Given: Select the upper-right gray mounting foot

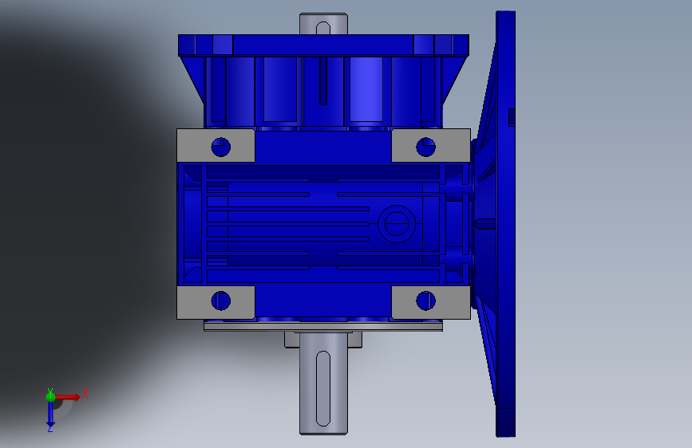Looking at the screenshot, I should click(x=431, y=146).
